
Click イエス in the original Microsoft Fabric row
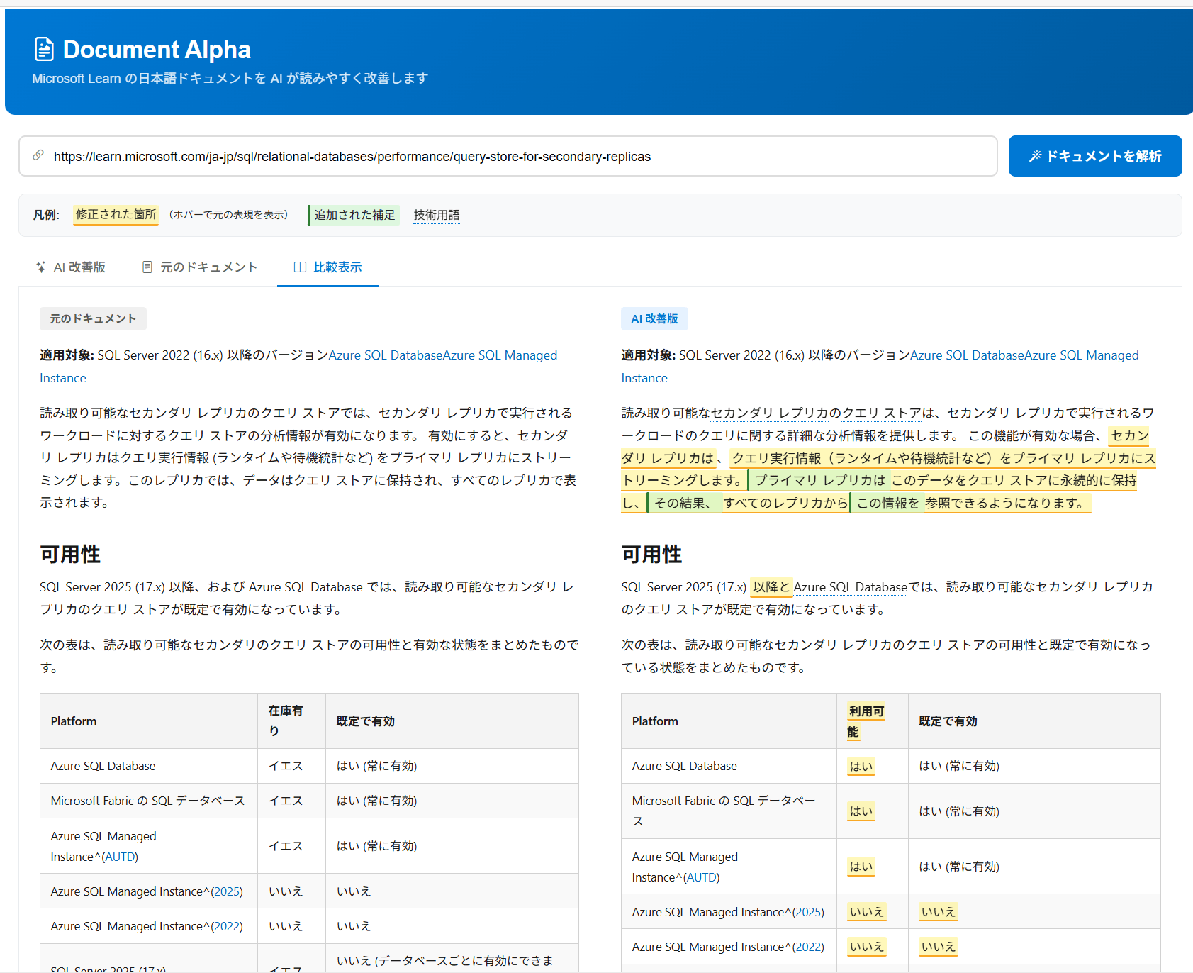coord(286,801)
